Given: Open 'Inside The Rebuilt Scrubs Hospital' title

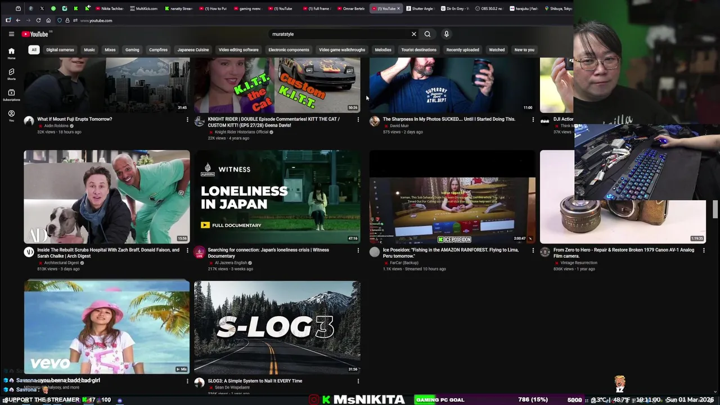Looking at the screenshot, I should [108, 253].
